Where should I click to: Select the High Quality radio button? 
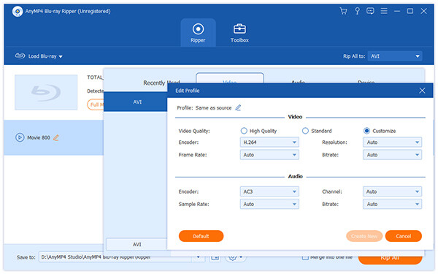(x=244, y=131)
